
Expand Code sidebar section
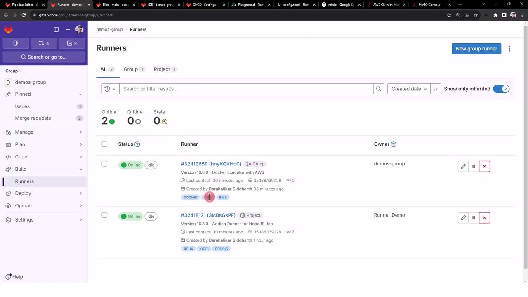44,157
